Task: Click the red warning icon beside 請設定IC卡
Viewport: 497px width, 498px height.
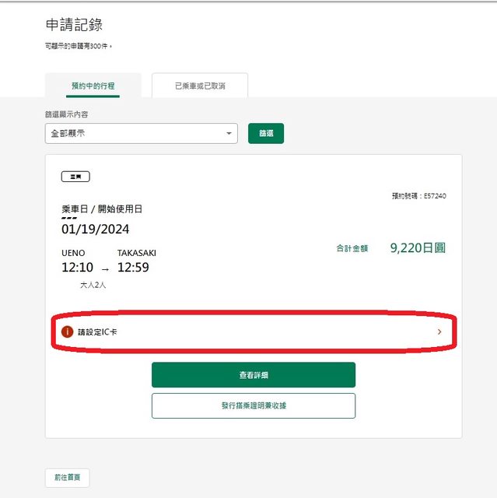Action: click(x=68, y=332)
